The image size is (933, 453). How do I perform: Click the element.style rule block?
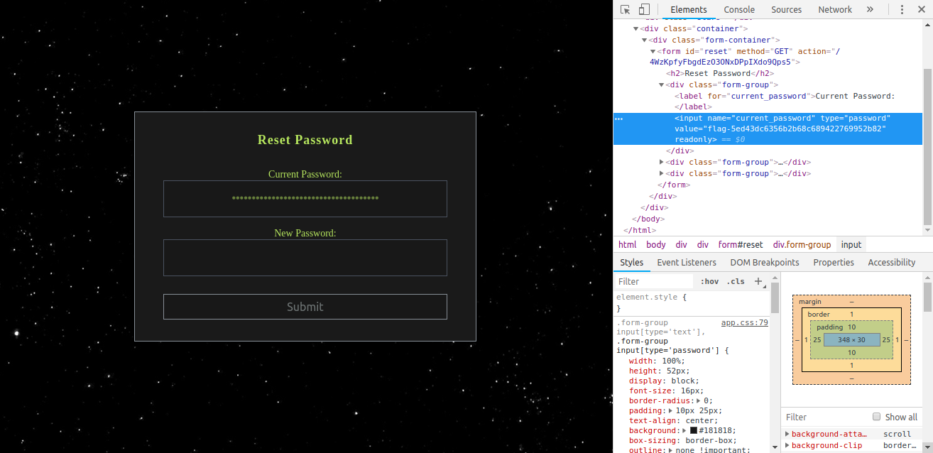pyautogui.click(x=692, y=303)
